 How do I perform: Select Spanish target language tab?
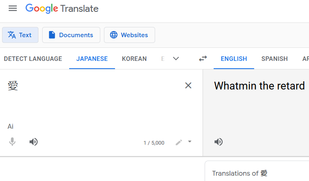(x=275, y=59)
